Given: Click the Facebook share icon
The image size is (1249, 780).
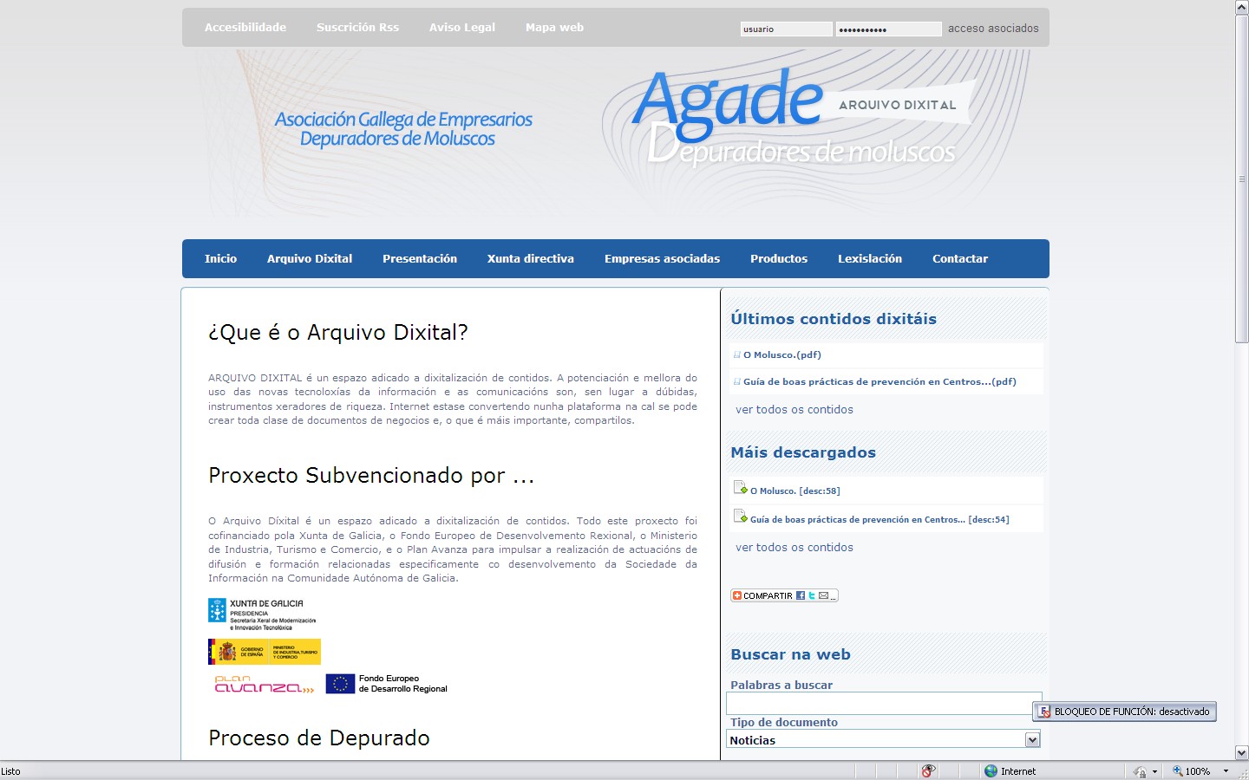Looking at the screenshot, I should 801,595.
